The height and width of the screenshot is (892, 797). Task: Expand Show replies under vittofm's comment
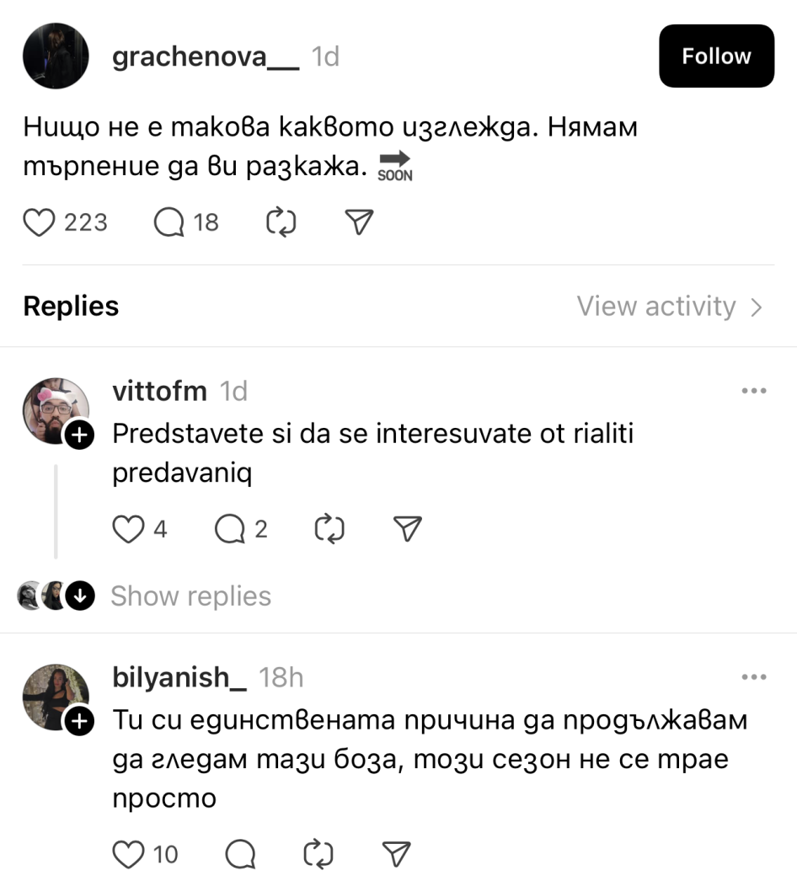click(190, 596)
